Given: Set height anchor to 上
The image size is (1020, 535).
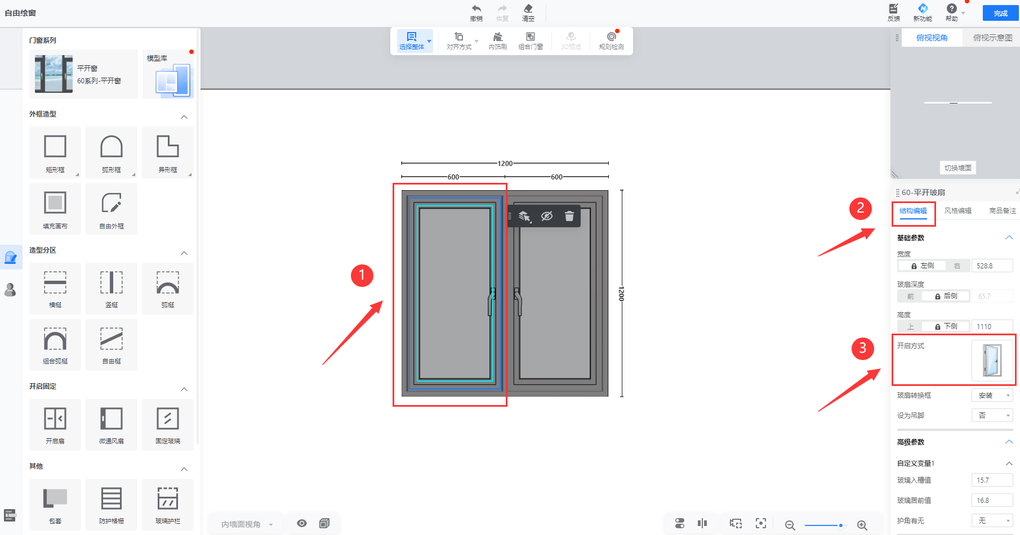Looking at the screenshot, I should tap(910, 326).
